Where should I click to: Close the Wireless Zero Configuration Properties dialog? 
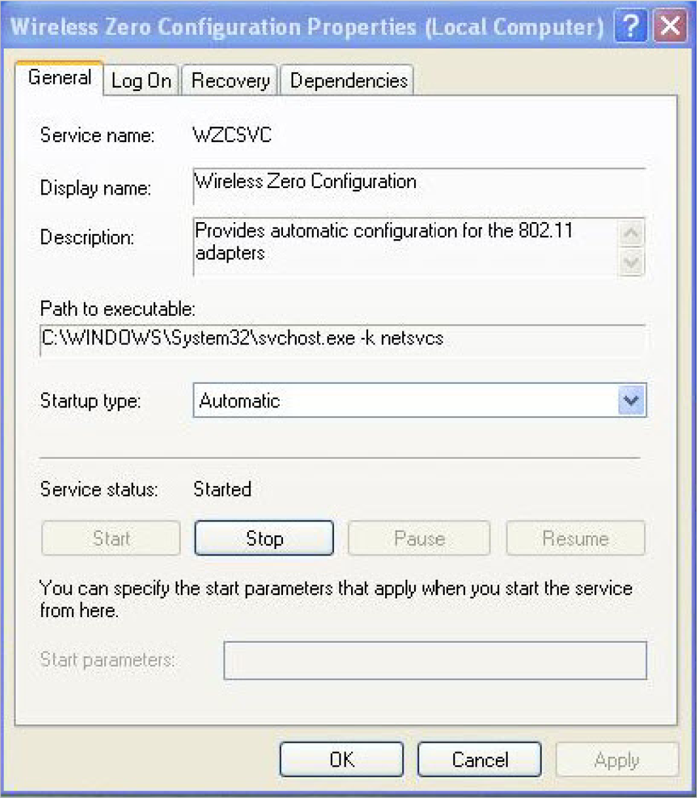(x=669, y=28)
